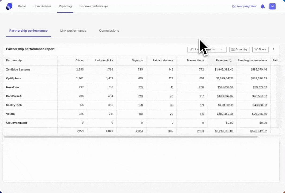The image size is (285, 193).
Task: Sort by the Paid customers column header
Action: point(163,60)
